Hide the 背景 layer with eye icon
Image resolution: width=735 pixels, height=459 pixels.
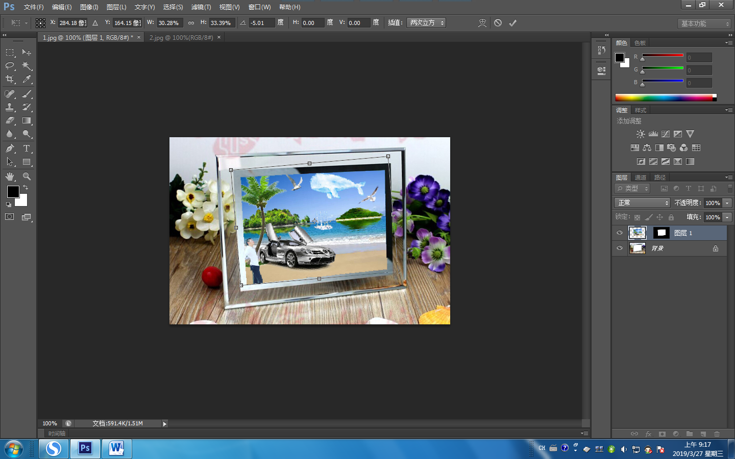(620, 248)
